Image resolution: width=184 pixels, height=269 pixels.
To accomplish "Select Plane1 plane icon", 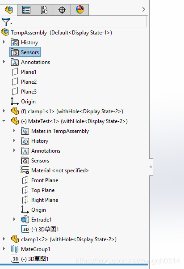I will point(15,72).
